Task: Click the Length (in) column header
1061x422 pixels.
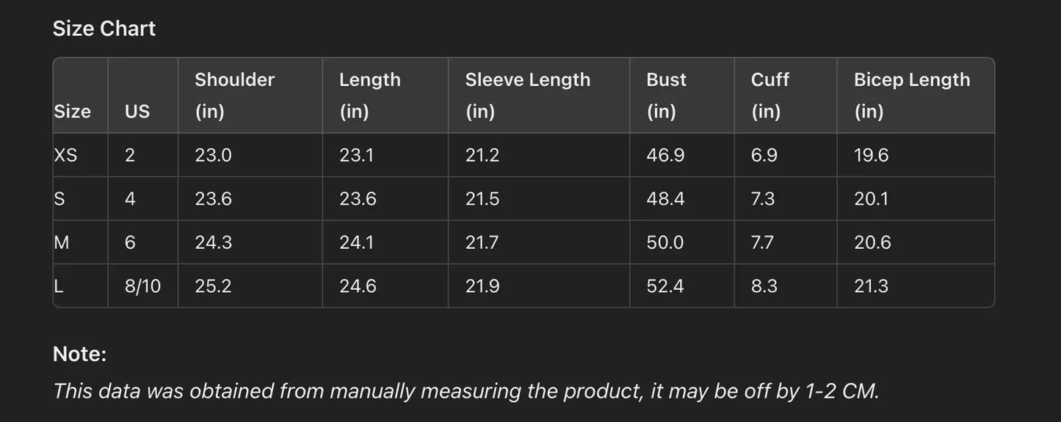Action: [x=369, y=95]
